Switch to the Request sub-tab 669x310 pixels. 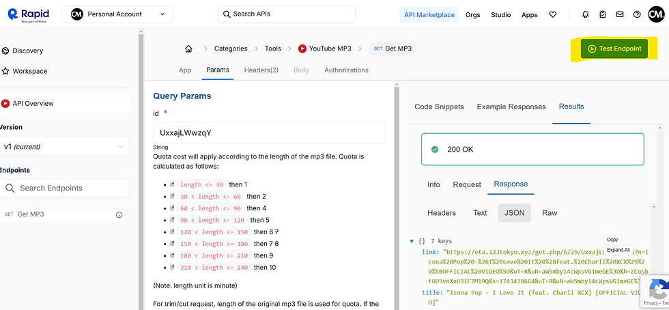(467, 184)
